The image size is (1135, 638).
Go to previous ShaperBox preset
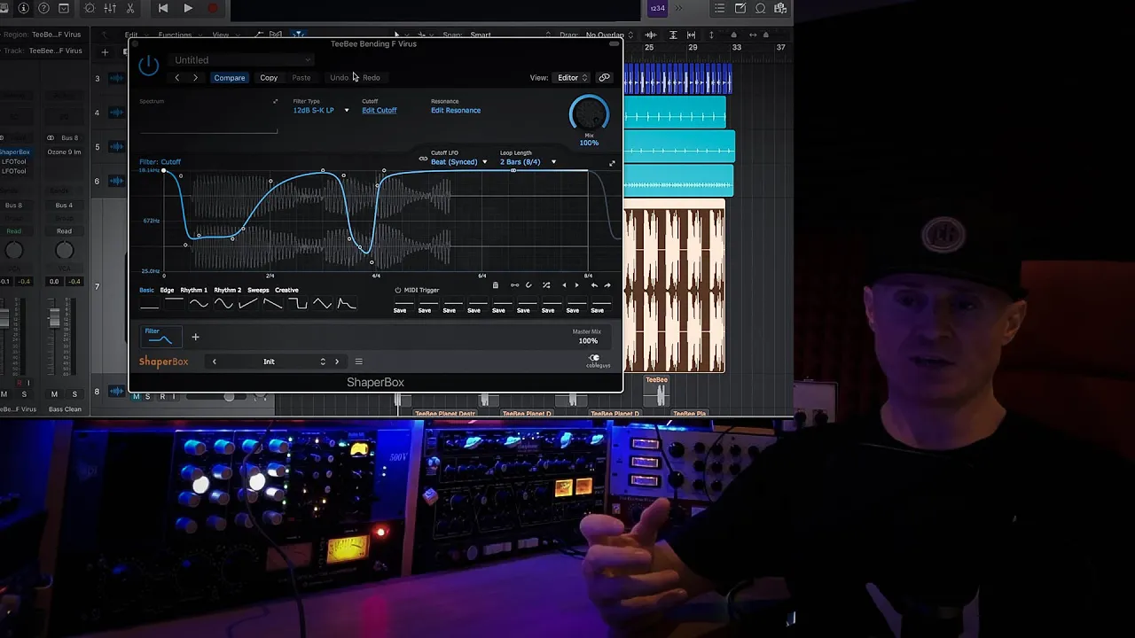pyautogui.click(x=214, y=362)
